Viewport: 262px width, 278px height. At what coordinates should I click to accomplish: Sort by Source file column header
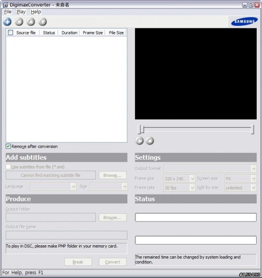click(26, 33)
